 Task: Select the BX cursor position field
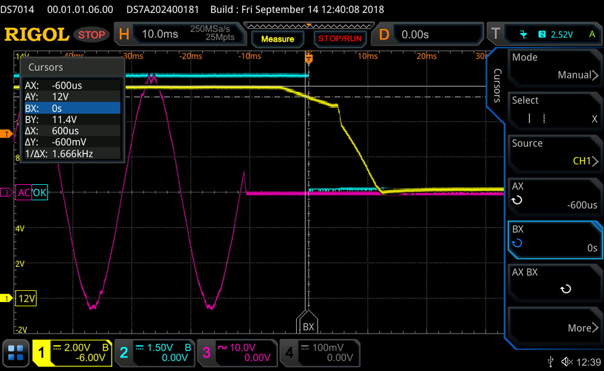pyautogui.click(x=554, y=239)
